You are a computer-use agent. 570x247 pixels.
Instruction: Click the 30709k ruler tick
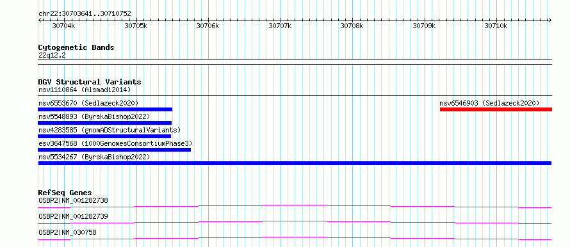tap(424, 26)
